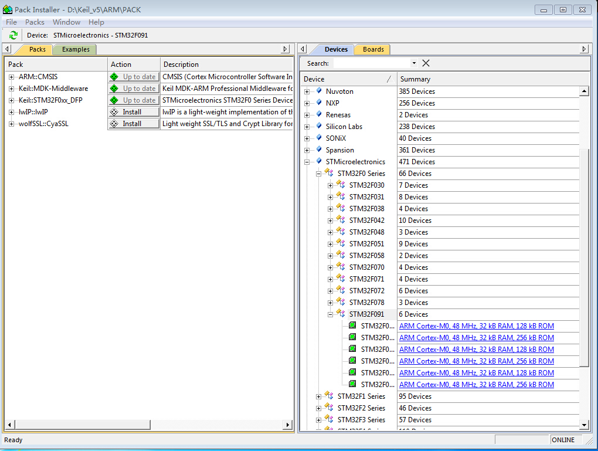Open the Search dropdown arrow
Image resolution: width=598 pixels, height=451 pixels.
click(414, 63)
